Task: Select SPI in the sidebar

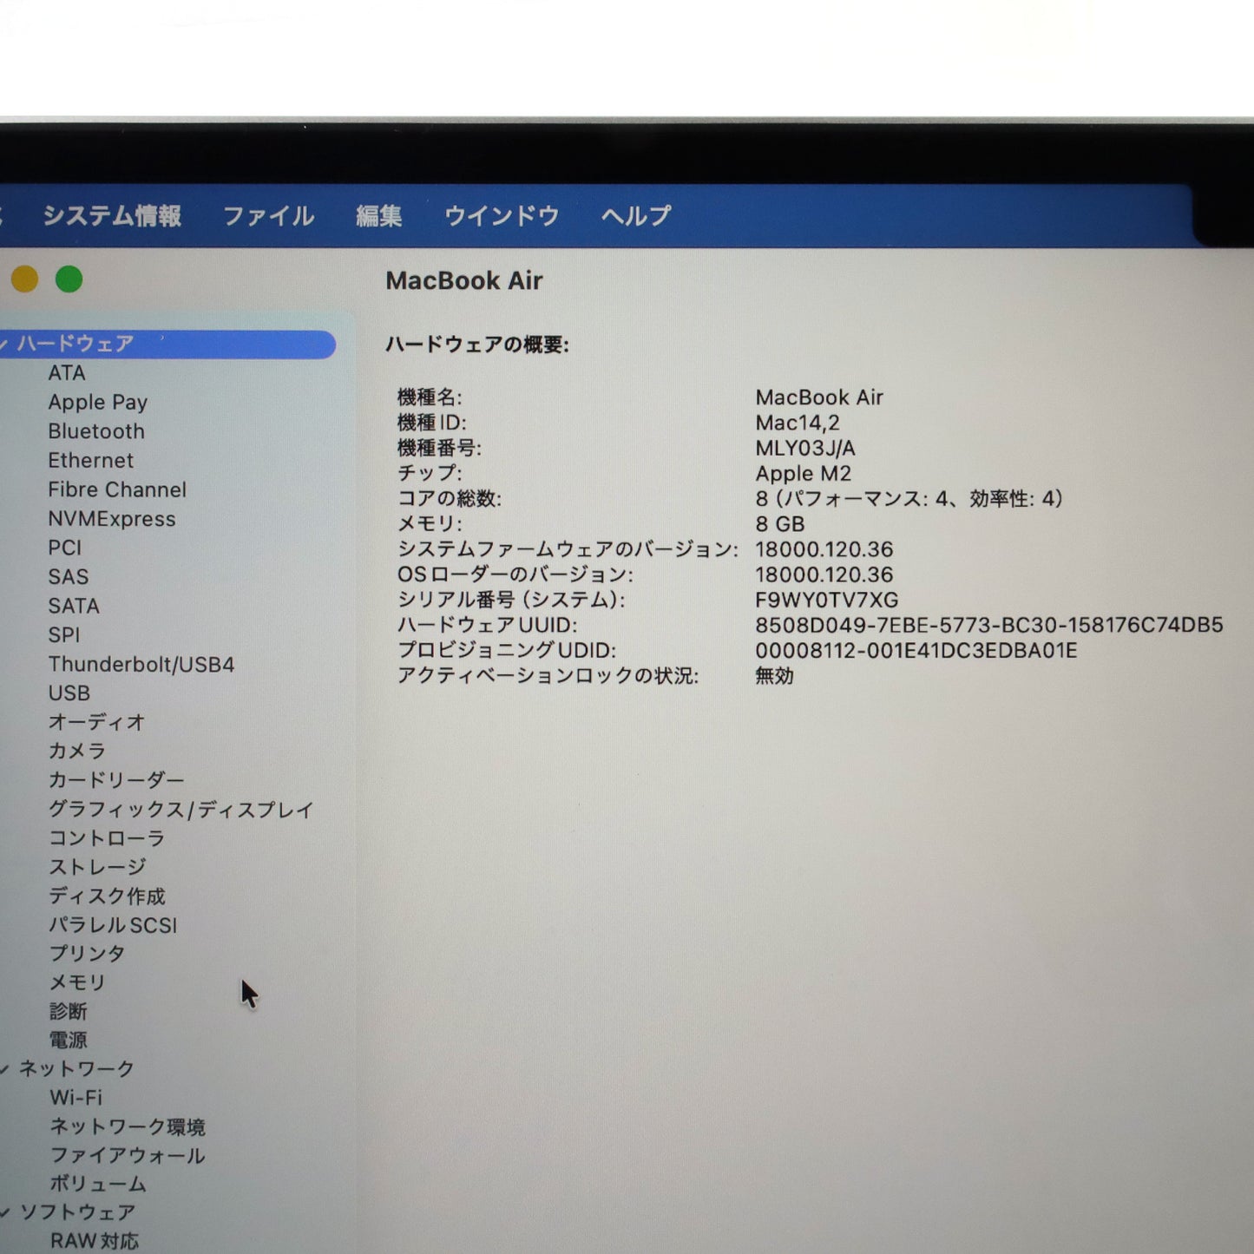Action: (64, 635)
